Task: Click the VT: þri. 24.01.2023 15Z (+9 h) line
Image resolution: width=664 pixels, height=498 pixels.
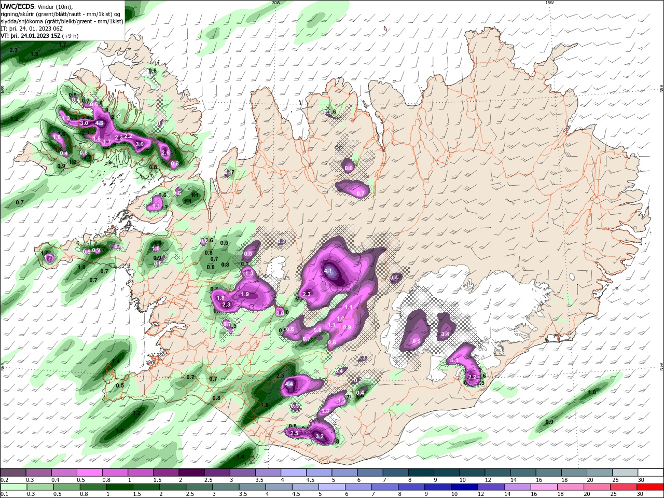Action: click(x=40, y=36)
